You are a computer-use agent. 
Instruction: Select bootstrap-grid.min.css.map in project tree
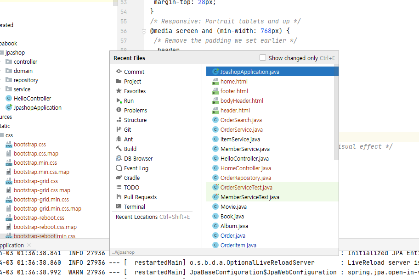(x=44, y=208)
